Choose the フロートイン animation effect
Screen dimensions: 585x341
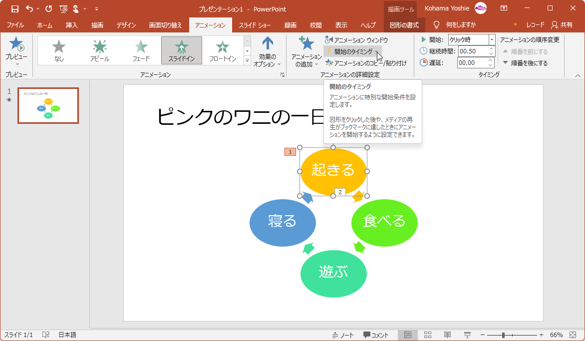pyautogui.click(x=224, y=50)
